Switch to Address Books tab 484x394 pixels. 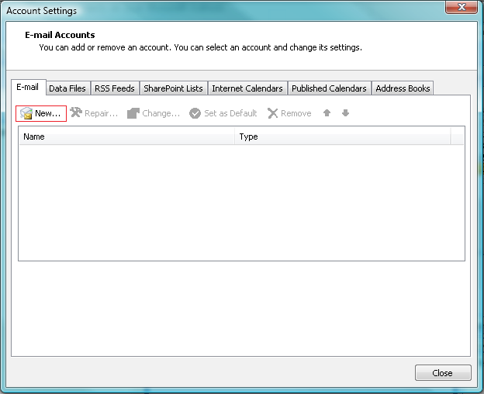pyautogui.click(x=403, y=88)
